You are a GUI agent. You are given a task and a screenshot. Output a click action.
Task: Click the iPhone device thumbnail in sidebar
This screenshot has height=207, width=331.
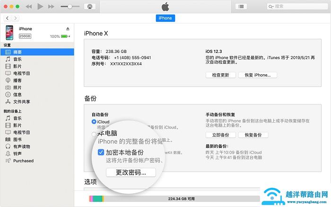point(9,32)
